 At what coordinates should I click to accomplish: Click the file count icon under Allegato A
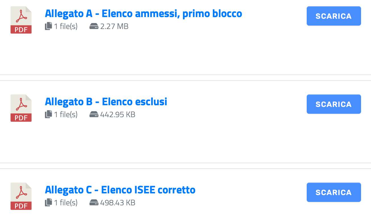[x=48, y=26]
